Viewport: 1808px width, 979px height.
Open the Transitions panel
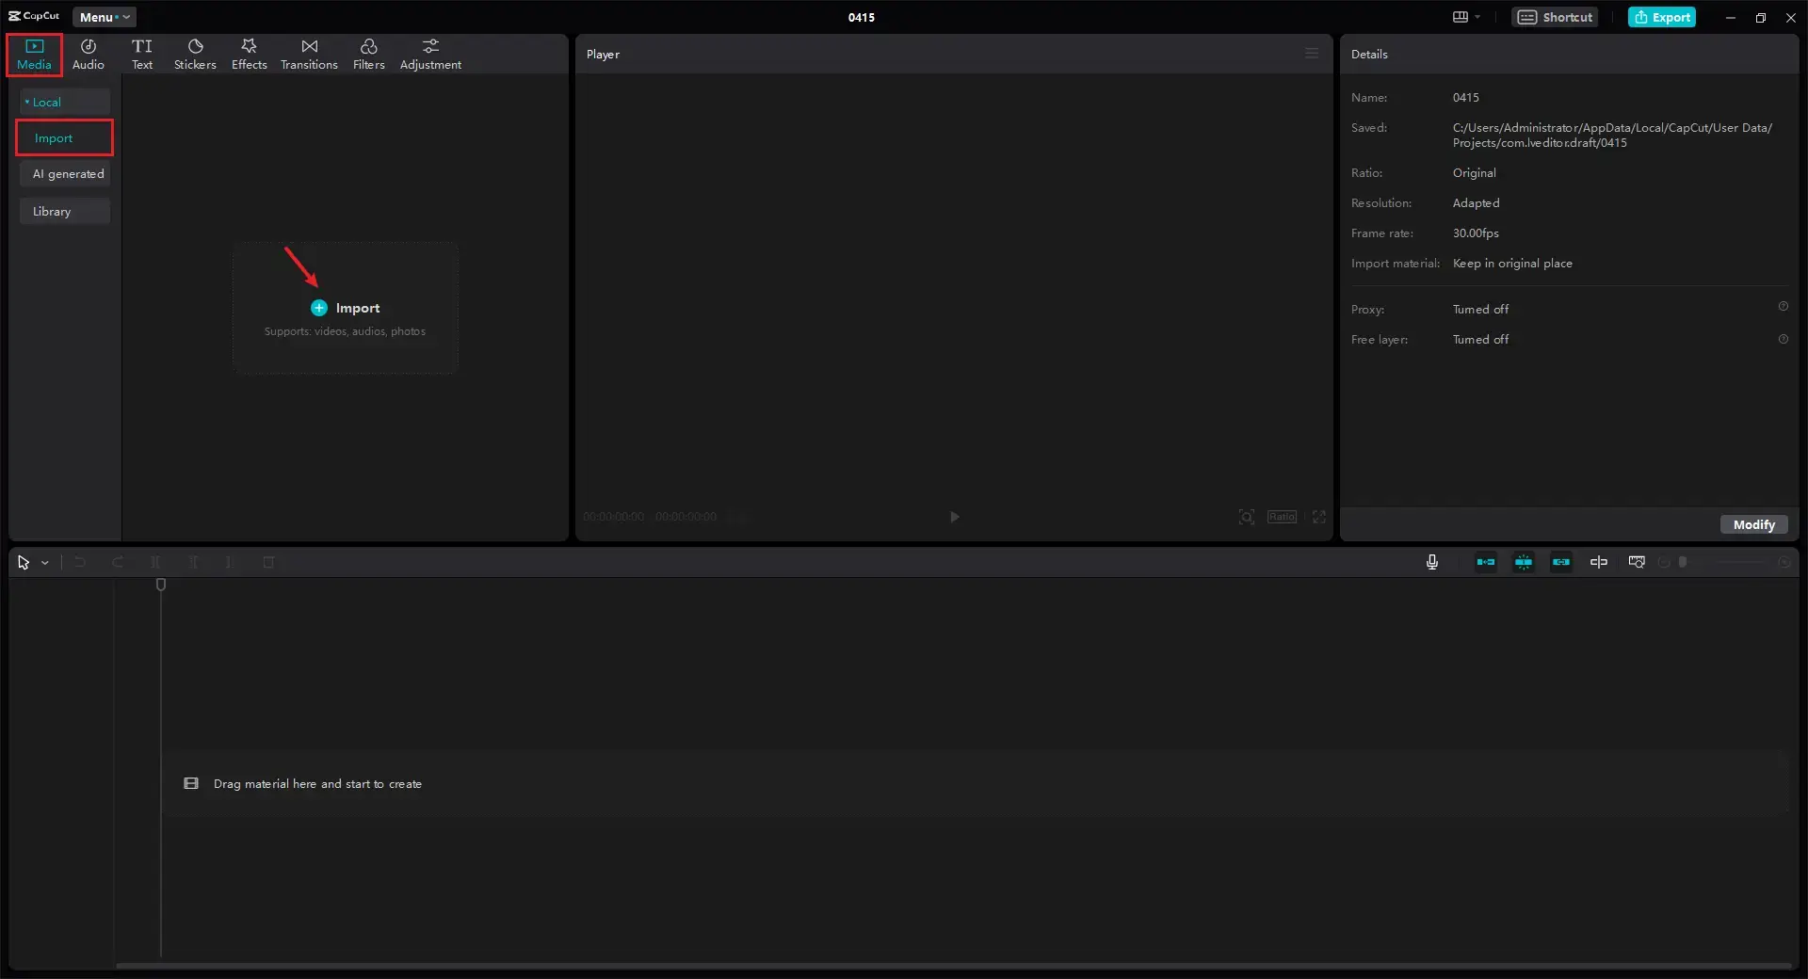pos(309,53)
